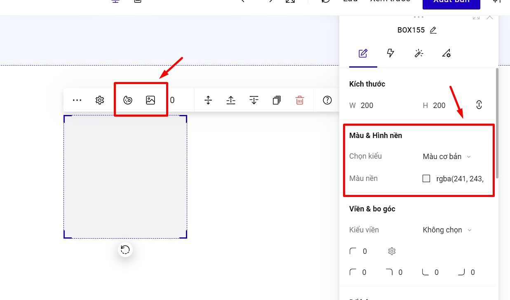Switch to the lightning events tab
This screenshot has width=510, height=300.
390,53
